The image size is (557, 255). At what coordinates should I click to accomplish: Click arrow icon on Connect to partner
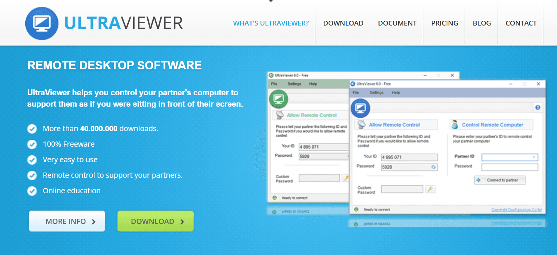(x=478, y=180)
